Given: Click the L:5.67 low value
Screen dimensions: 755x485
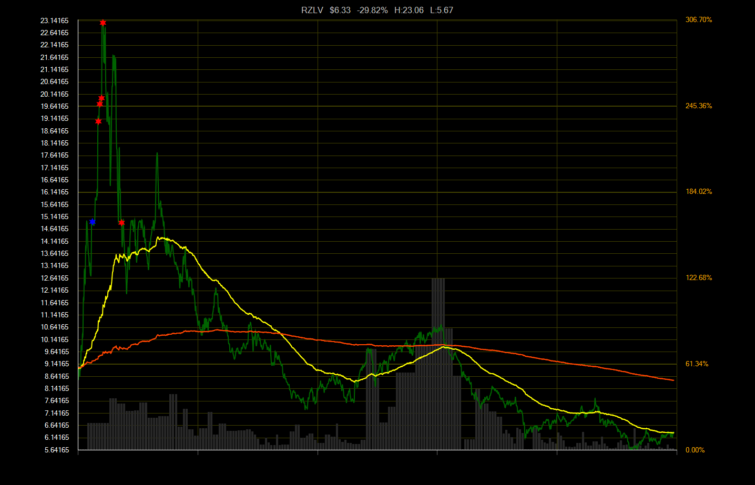Looking at the screenshot, I should (x=442, y=10).
